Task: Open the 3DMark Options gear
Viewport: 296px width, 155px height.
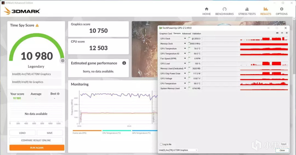Action: [282, 11]
